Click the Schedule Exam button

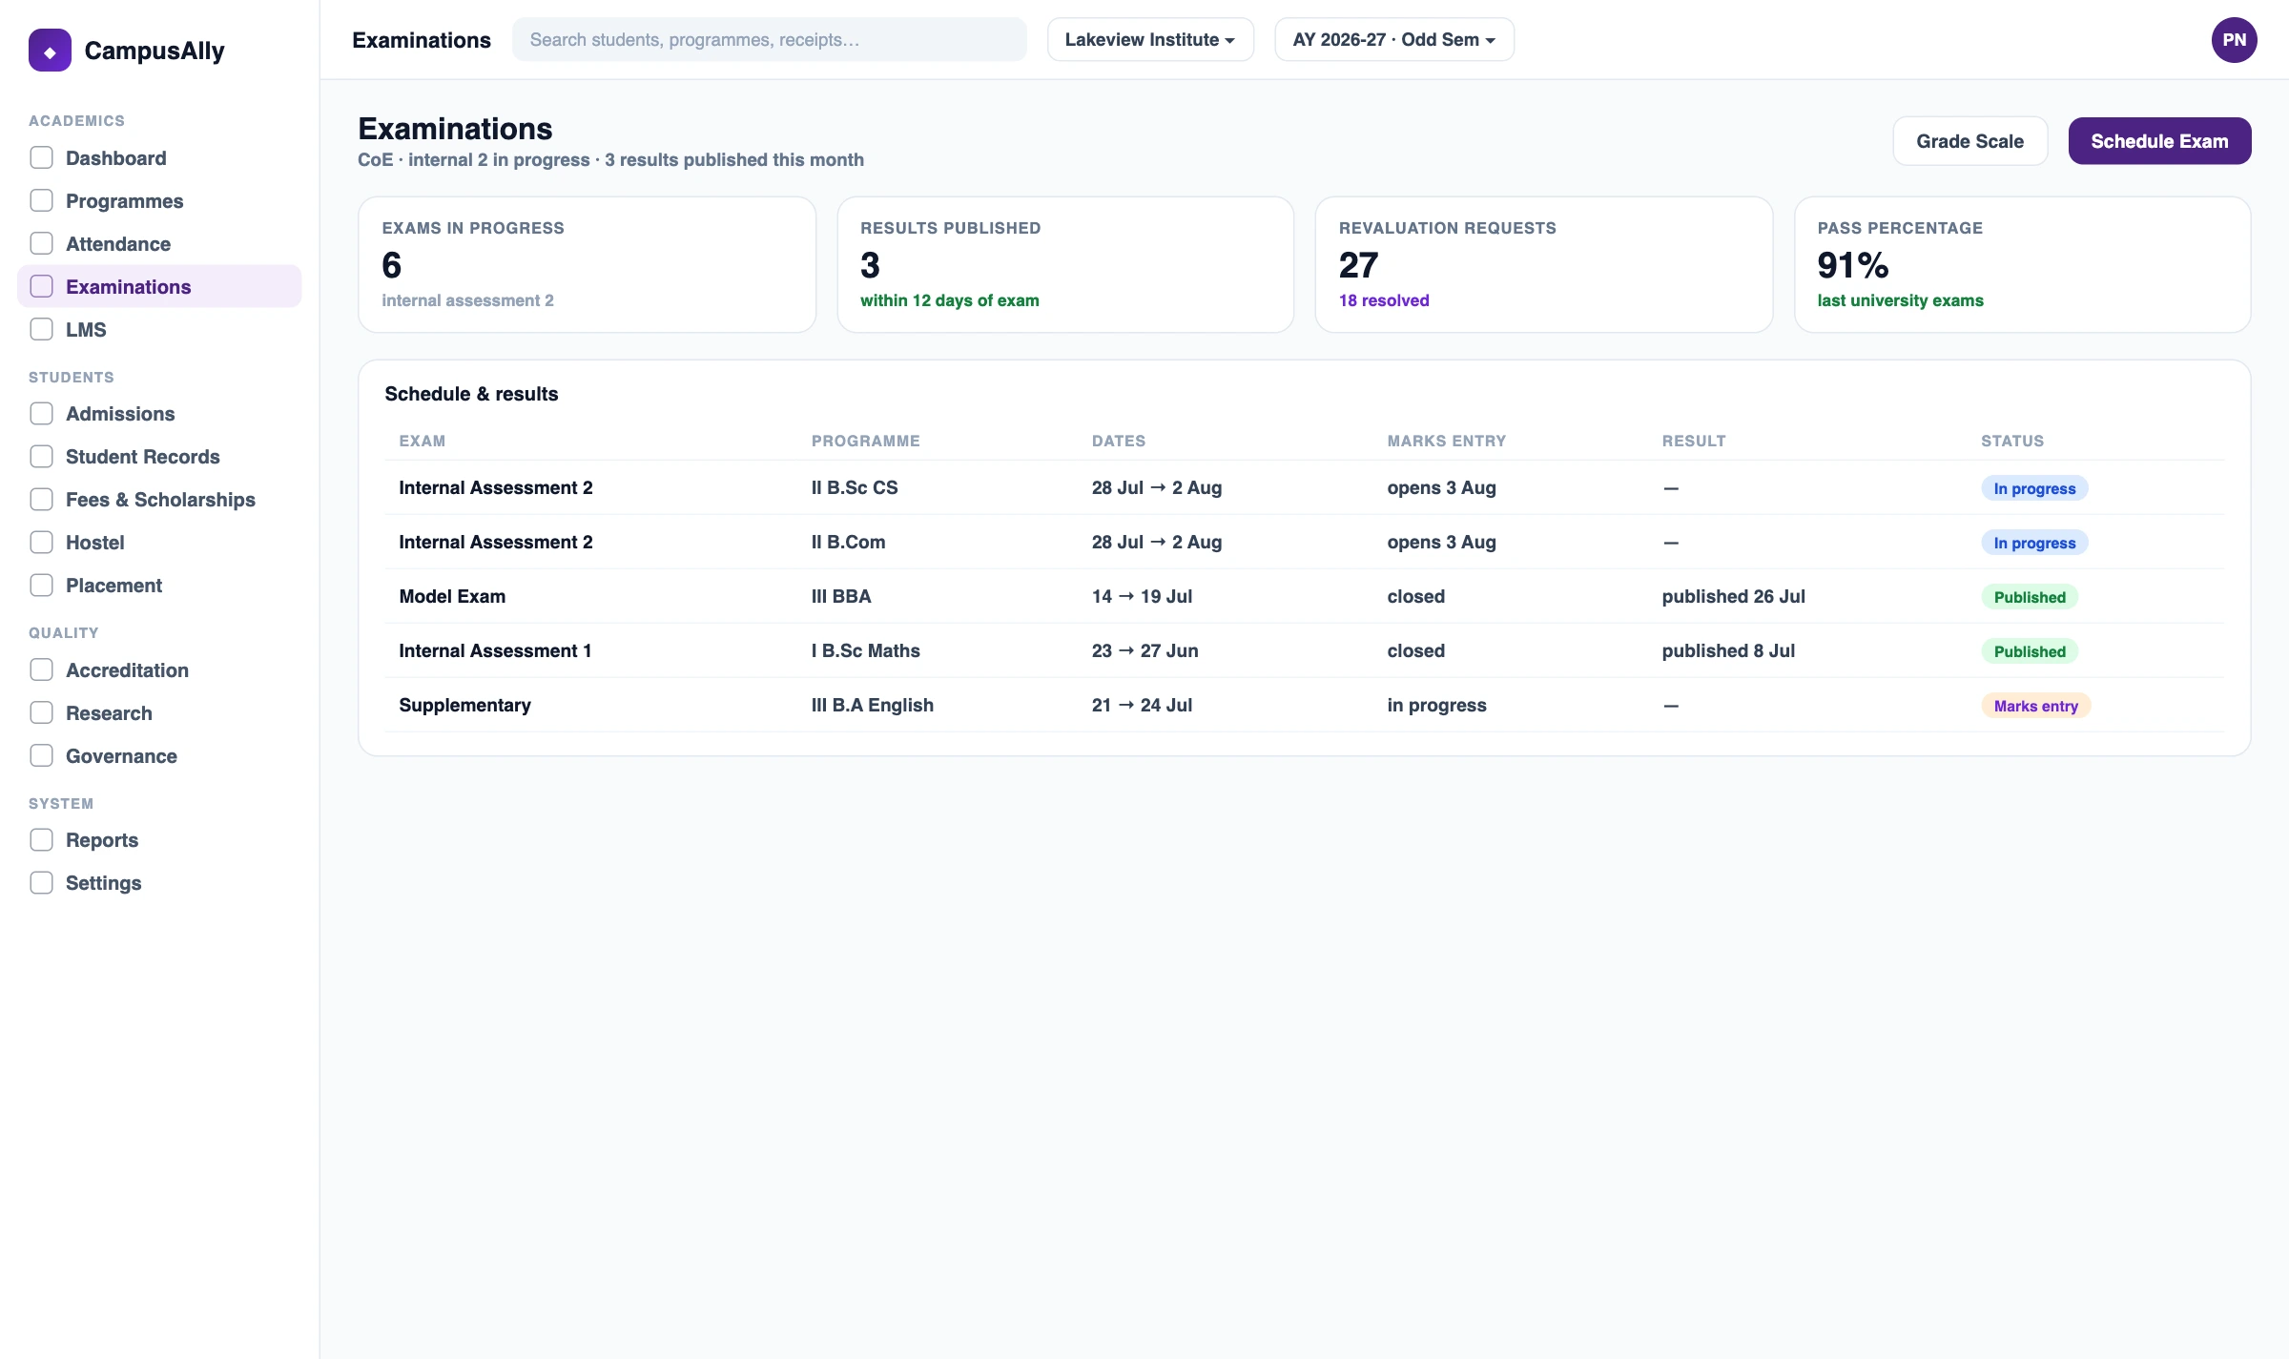[x=2159, y=141]
